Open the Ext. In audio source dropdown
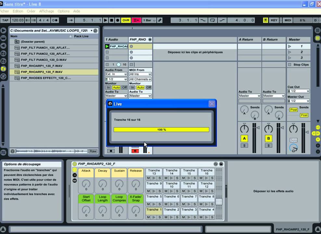Image resolution: width=321 pixels, height=234 pixels. tap(116, 74)
